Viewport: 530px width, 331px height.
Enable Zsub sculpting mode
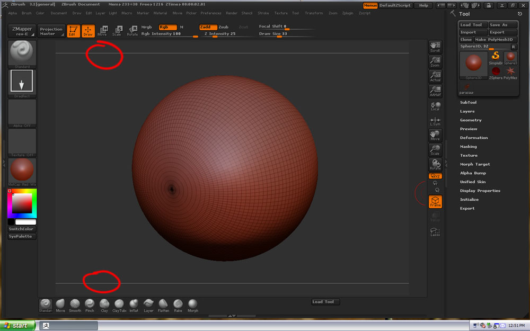223,26
